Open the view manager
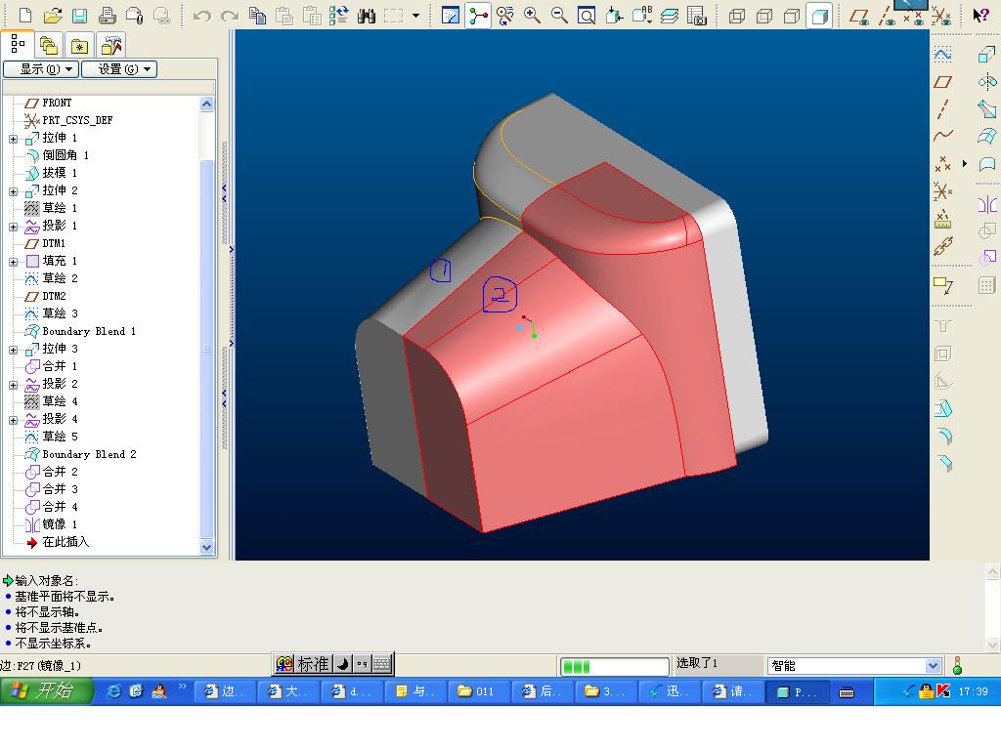The height and width of the screenshot is (750, 1001). click(696, 16)
